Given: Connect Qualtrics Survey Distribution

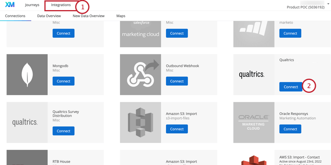Looking at the screenshot, I should tap(63, 131).
